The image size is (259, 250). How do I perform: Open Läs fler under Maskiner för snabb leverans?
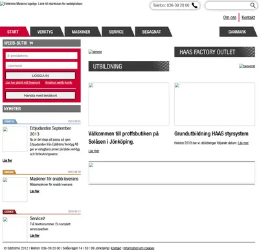click(x=34, y=191)
